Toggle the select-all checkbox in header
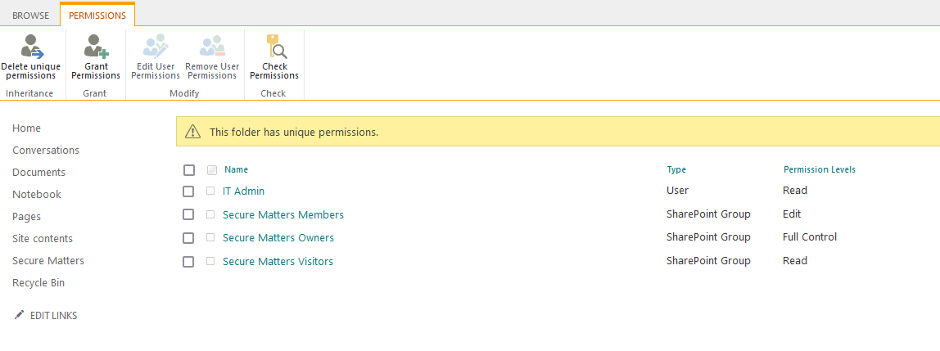Image resolution: width=940 pixels, height=351 pixels. (189, 170)
